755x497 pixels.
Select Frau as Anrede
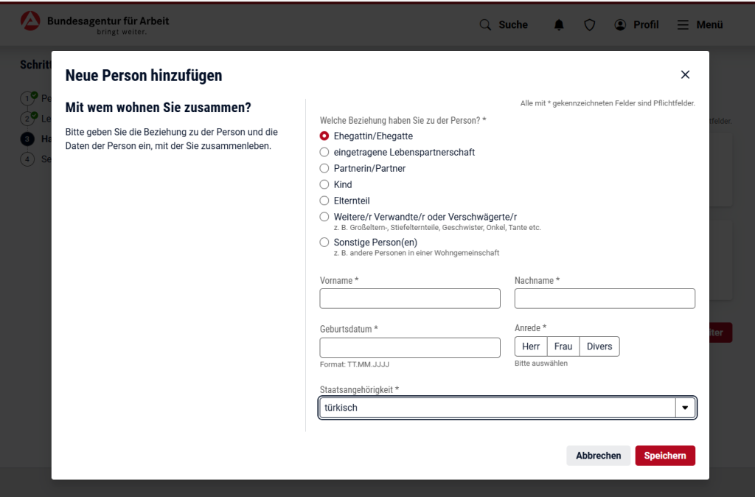(563, 347)
